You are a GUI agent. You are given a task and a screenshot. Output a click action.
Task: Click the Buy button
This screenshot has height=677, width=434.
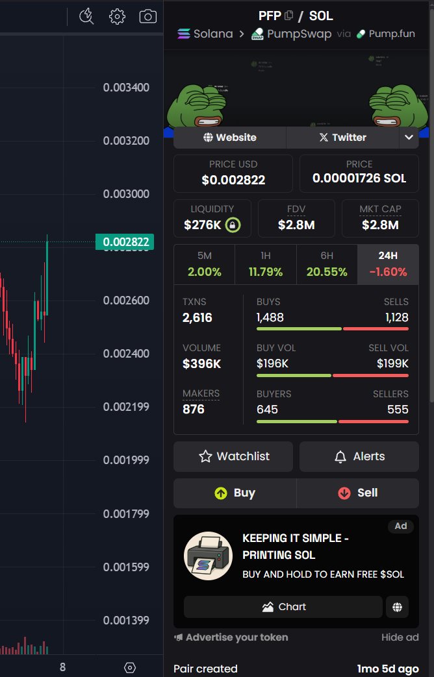coord(235,493)
